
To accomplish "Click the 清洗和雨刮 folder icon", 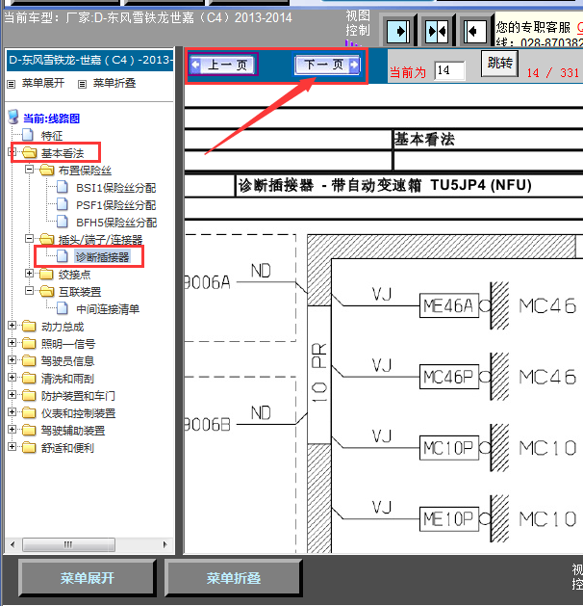I will [x=29, y=378].
